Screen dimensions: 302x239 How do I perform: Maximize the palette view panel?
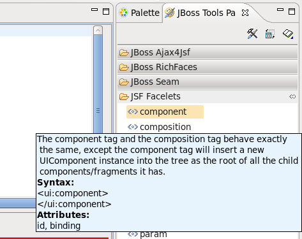(x=292, y=11)
